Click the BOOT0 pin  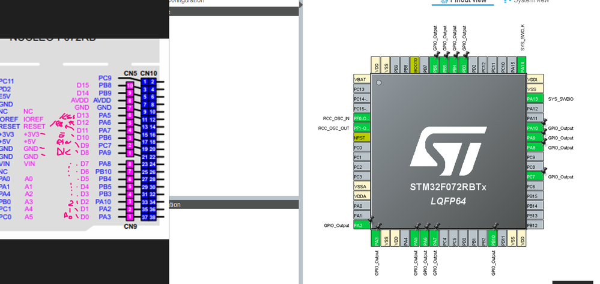415,65
